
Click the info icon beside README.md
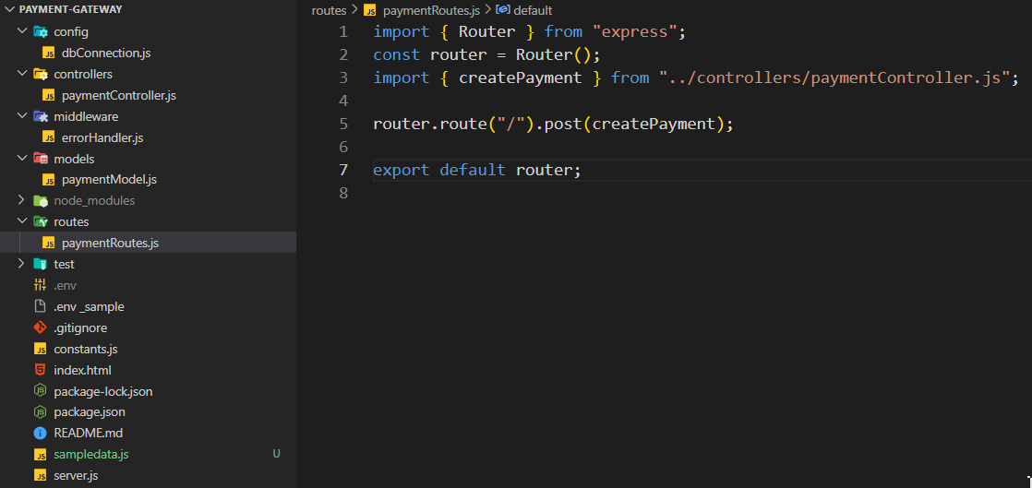coord(40,433)
